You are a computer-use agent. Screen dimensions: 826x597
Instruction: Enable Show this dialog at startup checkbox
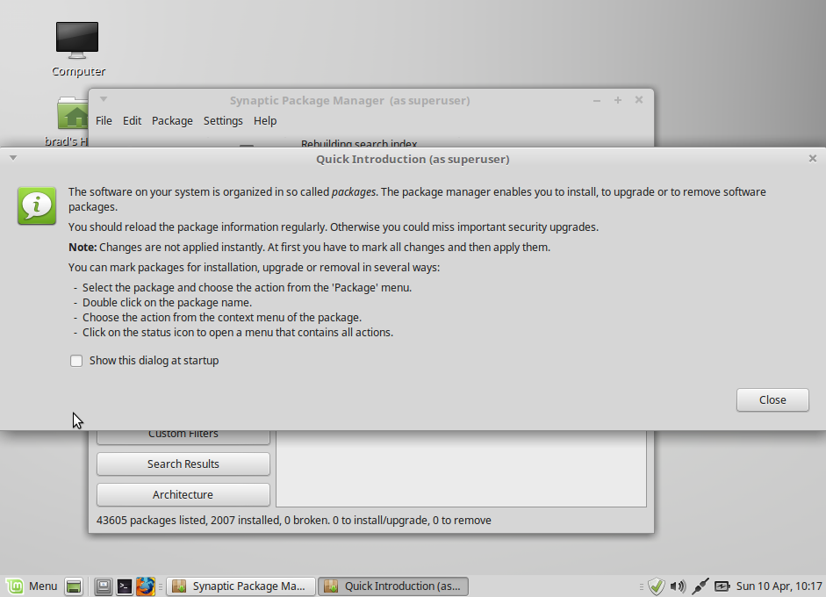(76, 361)
